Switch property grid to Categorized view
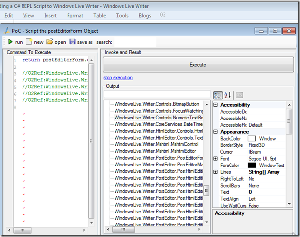300x237 pixels. tap(218, 95)
